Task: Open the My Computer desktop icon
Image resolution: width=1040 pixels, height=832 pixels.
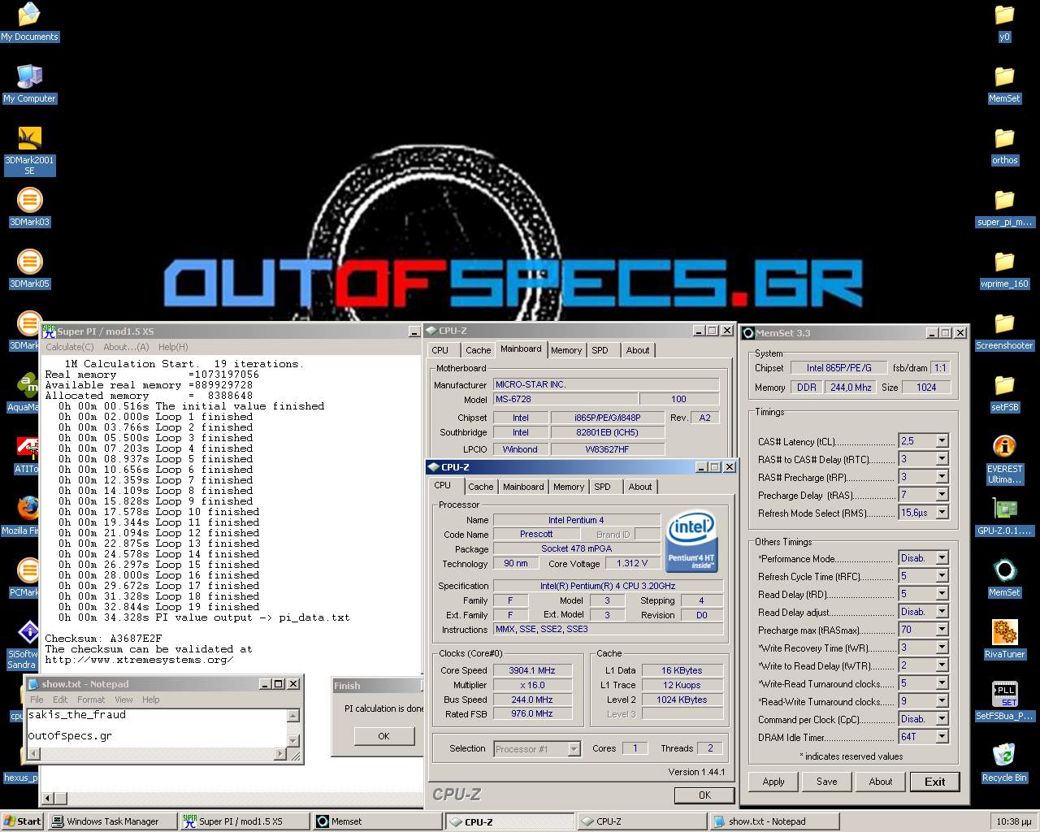Action: coord(29,84)
